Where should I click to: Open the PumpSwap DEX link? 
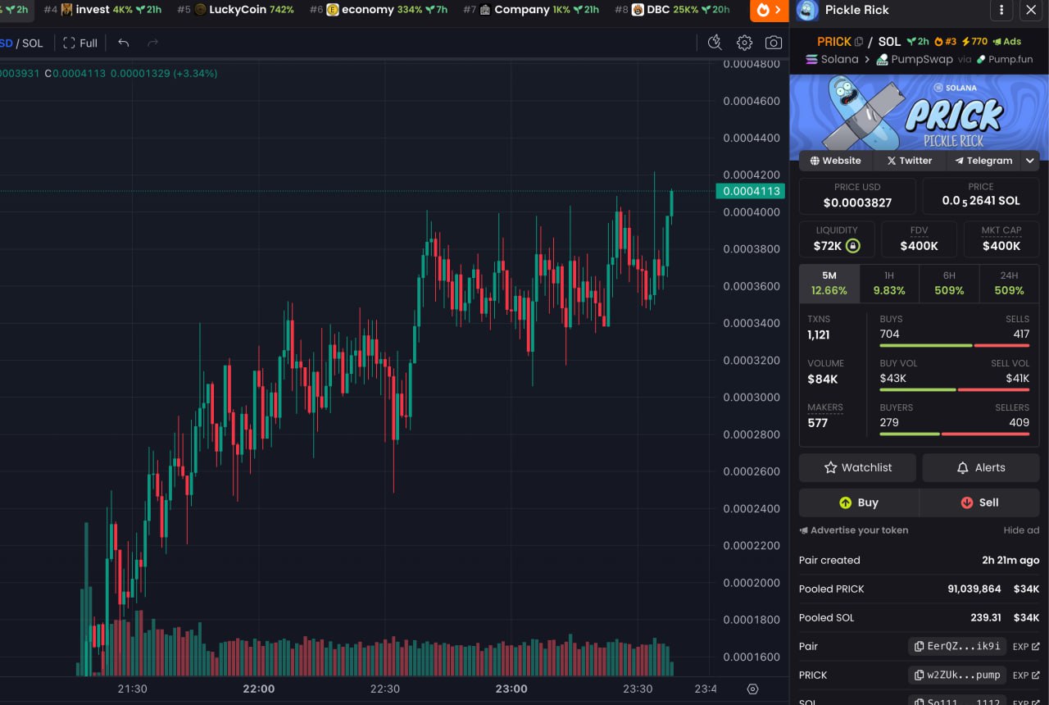point(914,59)
